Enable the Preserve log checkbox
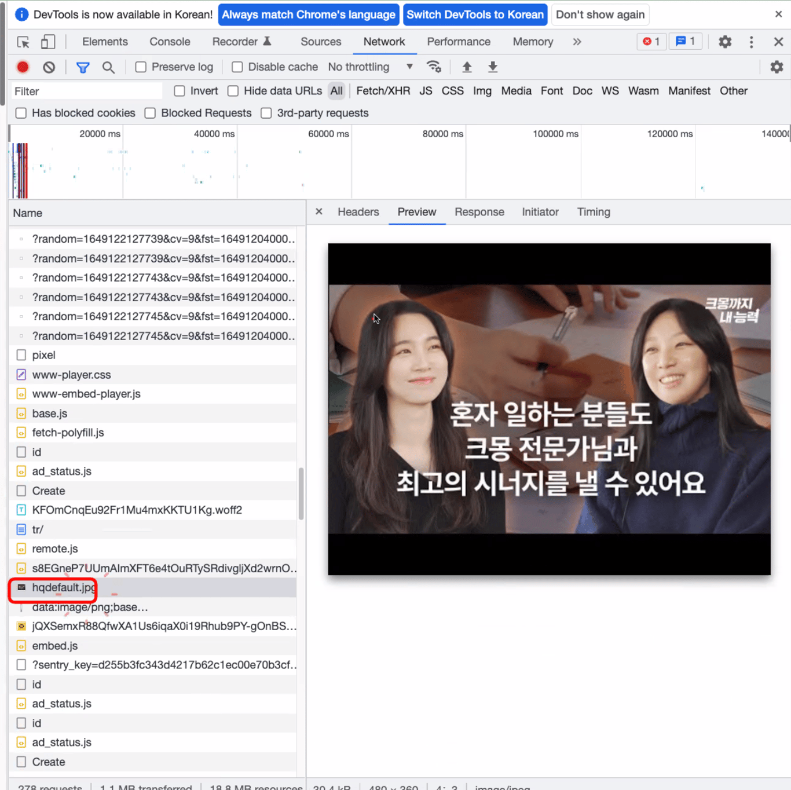The height and width of the screenshot is (790, 791). [x=141, y=67]
